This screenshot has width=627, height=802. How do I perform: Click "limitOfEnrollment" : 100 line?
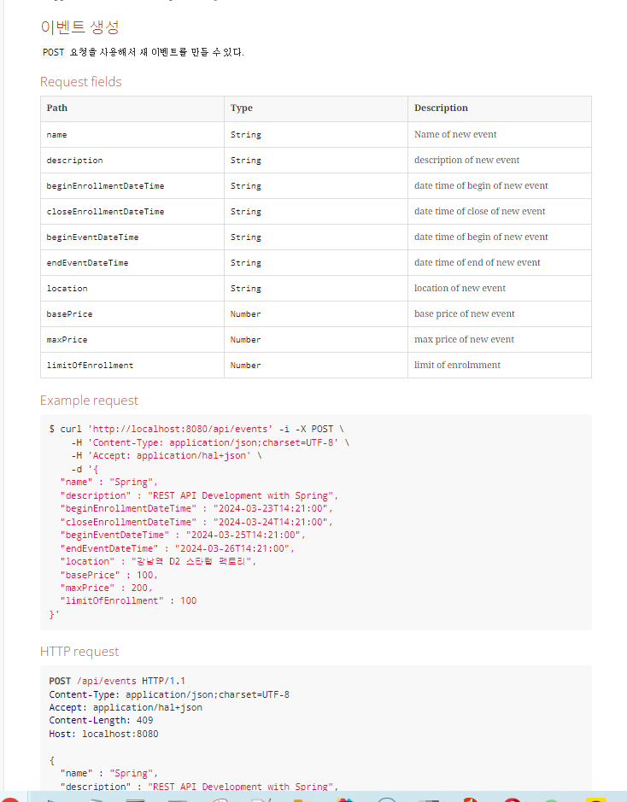point(128,600)
